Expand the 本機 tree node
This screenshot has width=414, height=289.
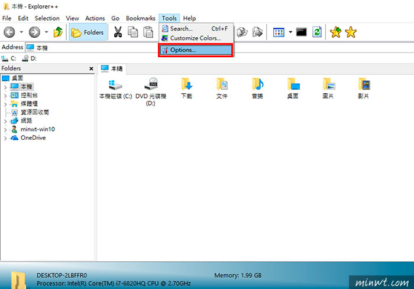point(5,87)
